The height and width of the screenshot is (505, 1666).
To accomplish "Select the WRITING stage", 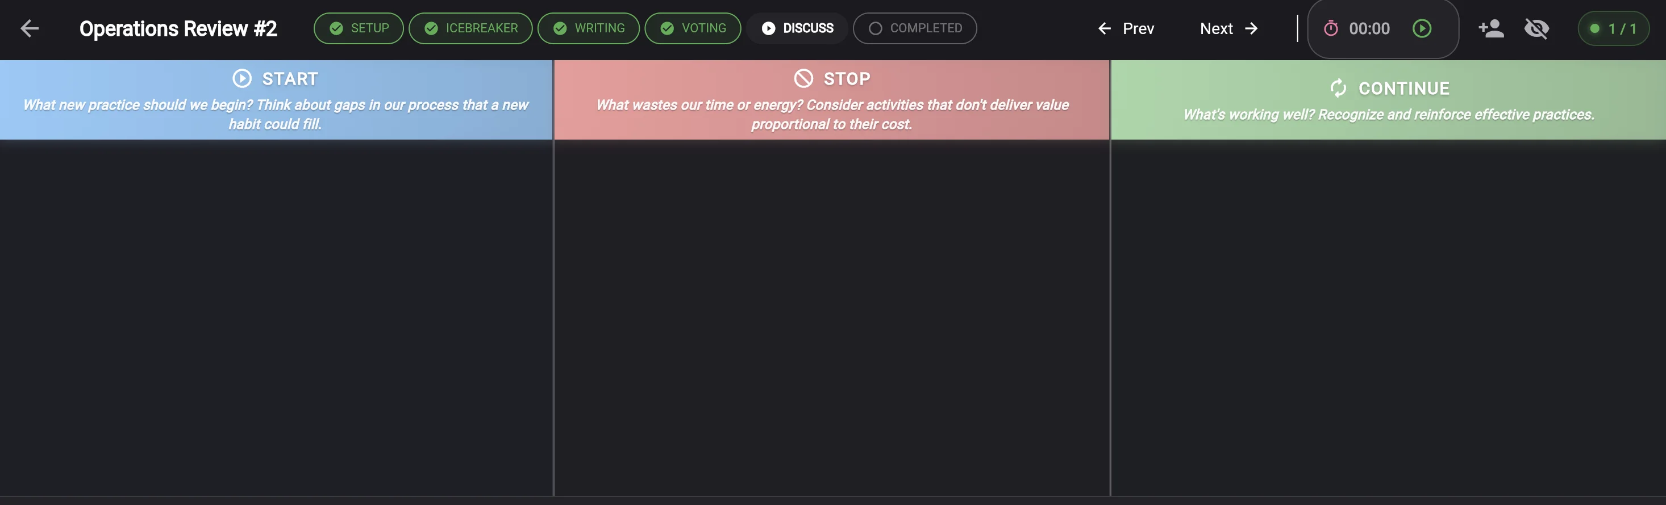I will (589, 28).
